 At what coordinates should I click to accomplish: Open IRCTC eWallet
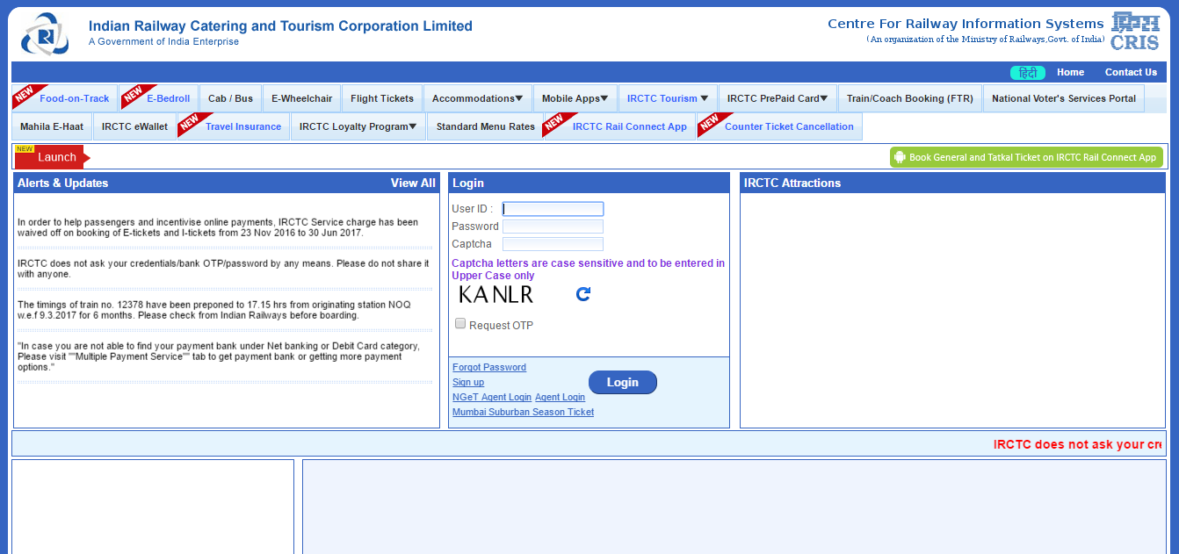point(134,126)
